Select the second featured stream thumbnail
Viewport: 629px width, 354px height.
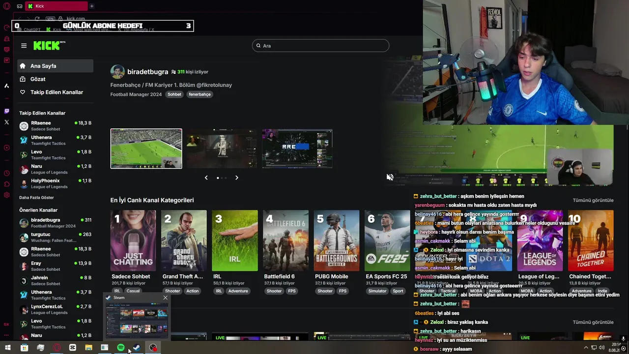tap(222, 148)
